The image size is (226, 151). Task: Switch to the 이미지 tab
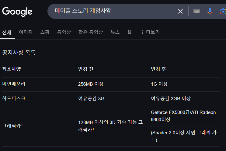[x=26, y=32]
